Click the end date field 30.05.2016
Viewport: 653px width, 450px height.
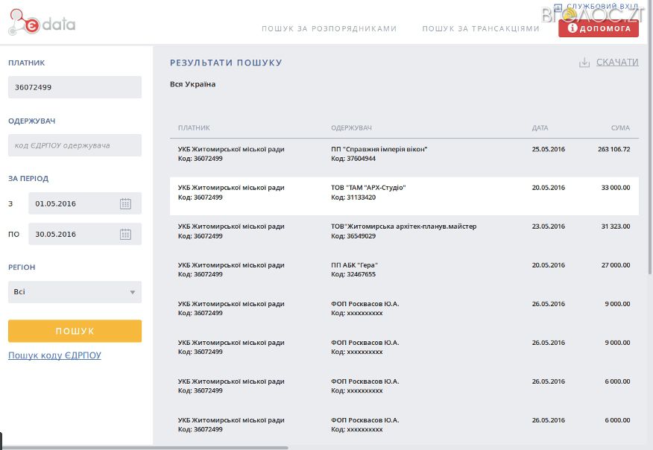(x=71, y=234)
